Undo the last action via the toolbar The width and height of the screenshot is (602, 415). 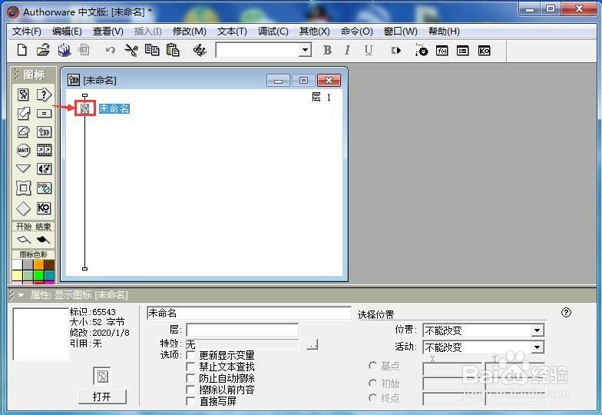[111, 51]
